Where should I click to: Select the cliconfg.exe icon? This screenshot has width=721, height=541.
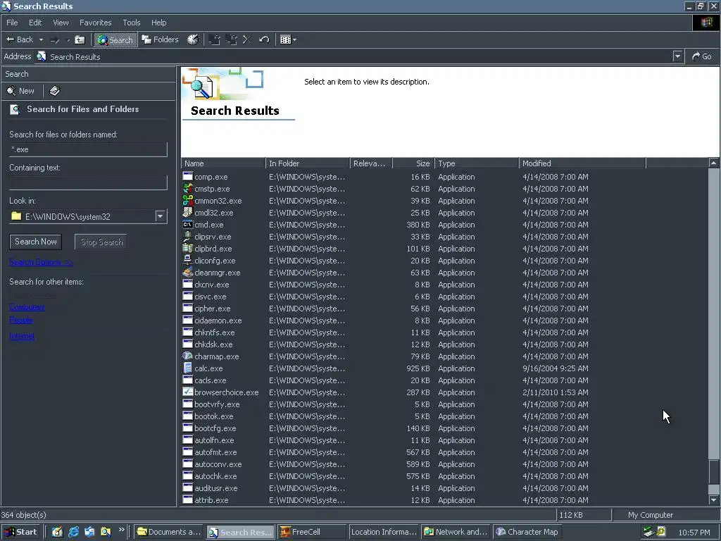(x=187, y=261)
